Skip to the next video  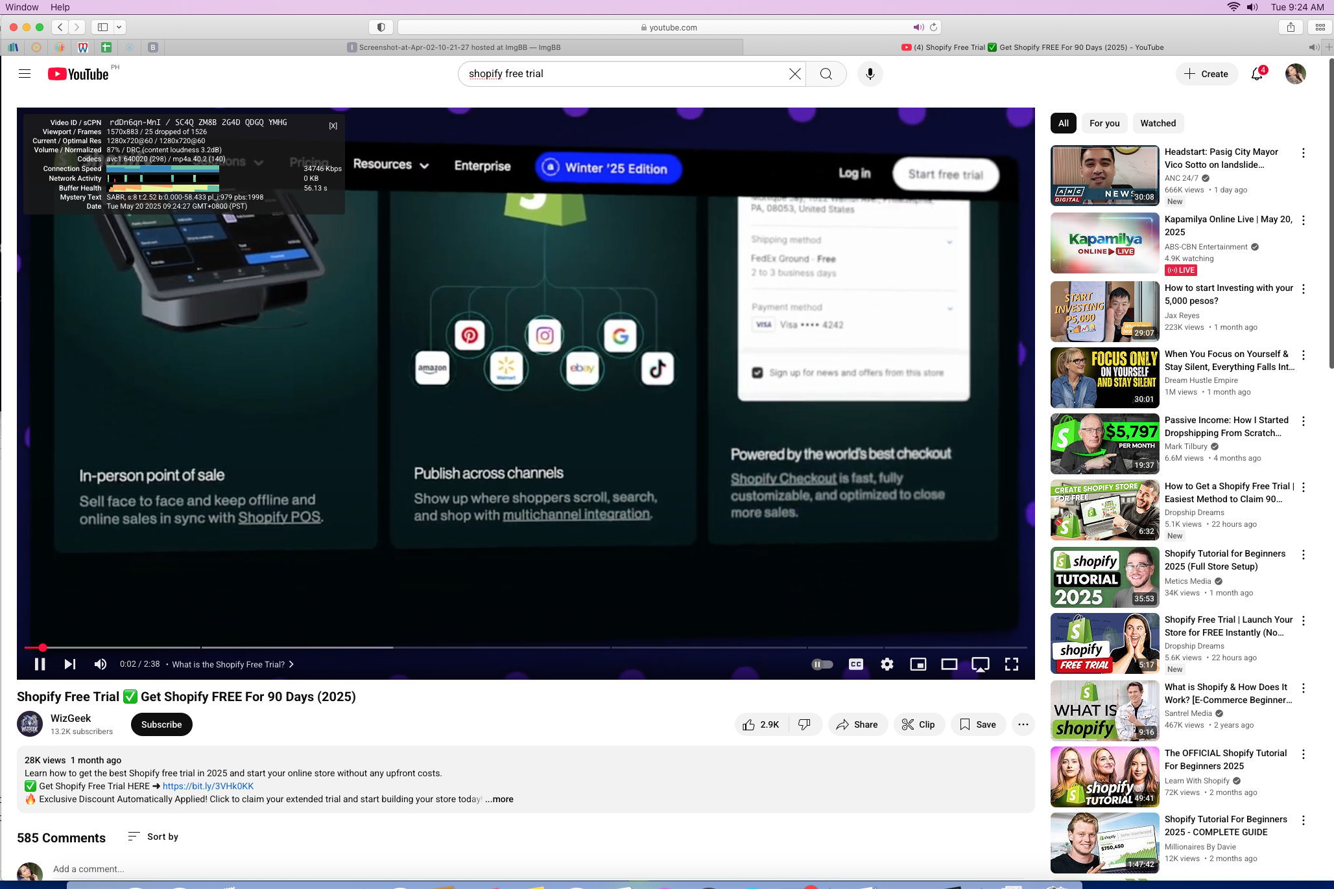(70, 664)
